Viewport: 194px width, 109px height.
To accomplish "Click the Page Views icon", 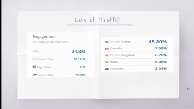I will click(34, 67).
